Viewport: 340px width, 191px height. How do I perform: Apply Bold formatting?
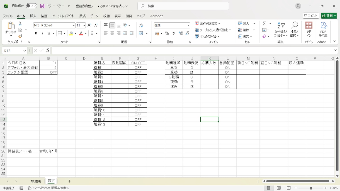point(36,33)
